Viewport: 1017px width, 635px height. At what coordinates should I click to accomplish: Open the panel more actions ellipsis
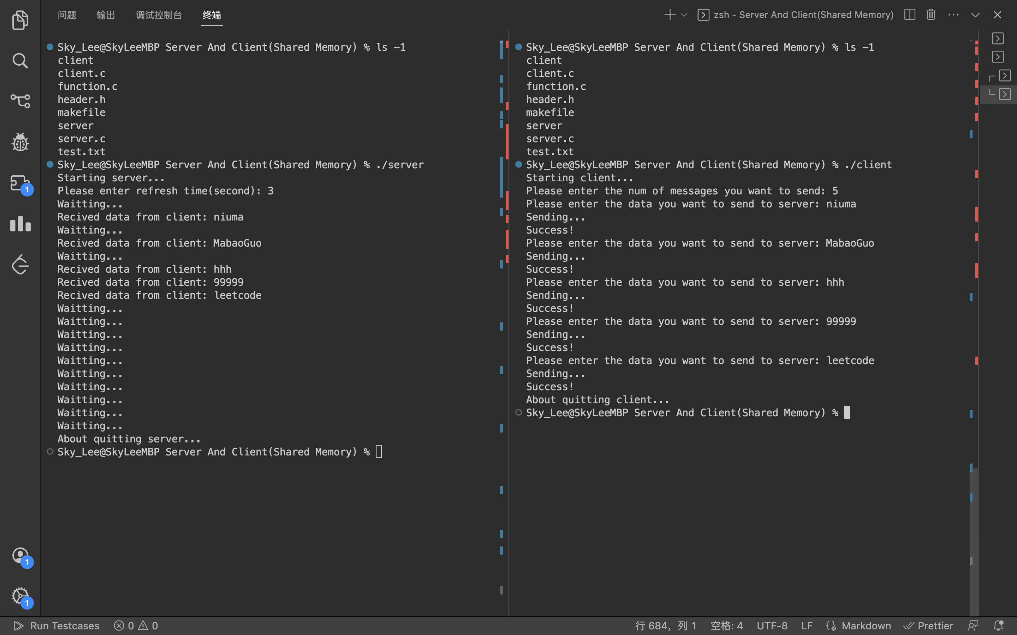tap(953, 15)
